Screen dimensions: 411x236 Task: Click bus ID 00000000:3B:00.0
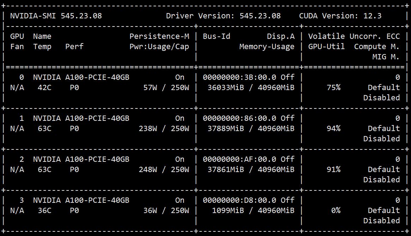pyautogui.click(x=239, y=77)
